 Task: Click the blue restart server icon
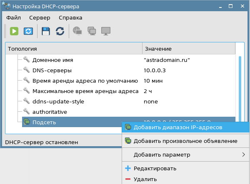(x=28, y=31)
